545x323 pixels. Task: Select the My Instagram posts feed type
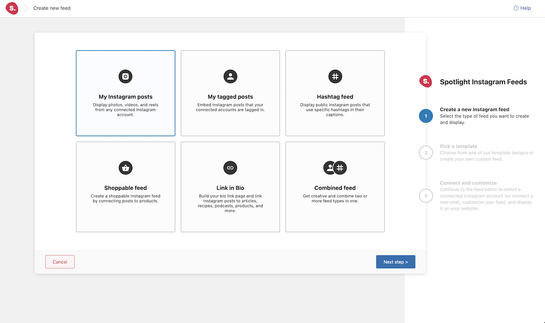(x=126, y=93)
